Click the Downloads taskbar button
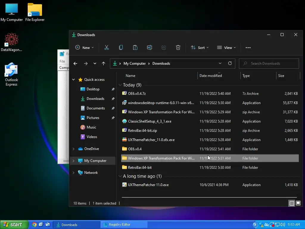This screenshot has width=305, height=229. pyautogui.click(x=77, y=225)
